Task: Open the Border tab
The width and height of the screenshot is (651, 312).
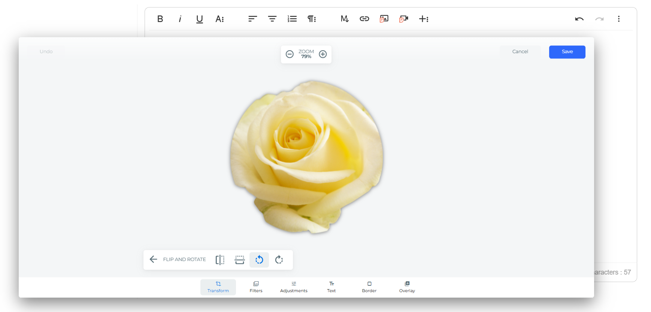Action: pos(369,287)
